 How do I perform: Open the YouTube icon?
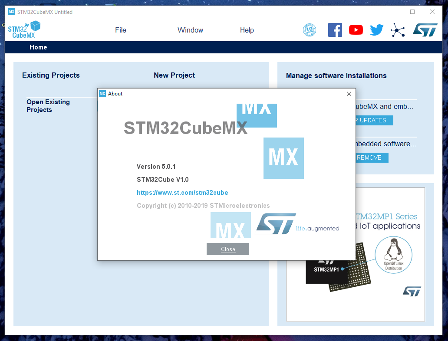[356, 30]
